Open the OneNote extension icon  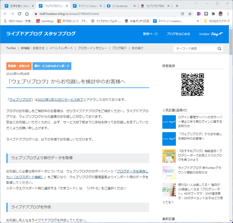(x=199, y=14)
